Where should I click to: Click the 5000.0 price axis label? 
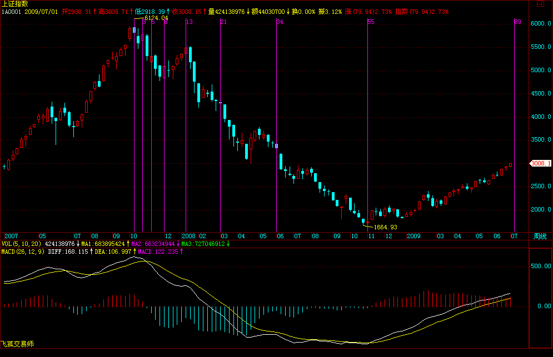point(541,70)
